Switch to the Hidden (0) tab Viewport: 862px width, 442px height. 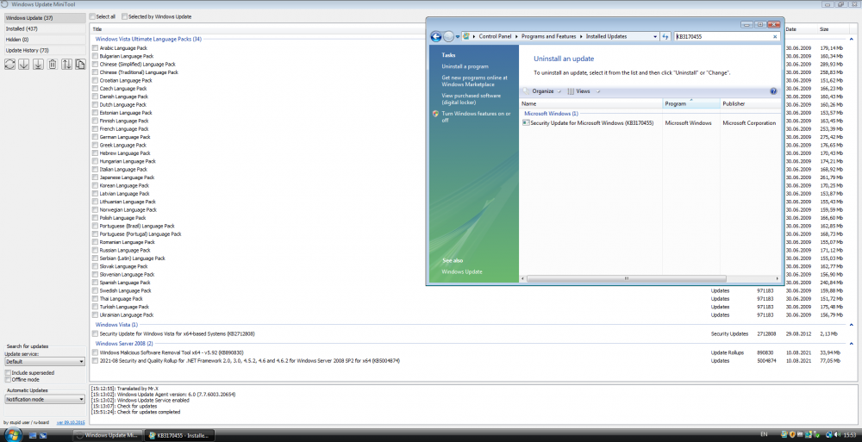(45, 40)
